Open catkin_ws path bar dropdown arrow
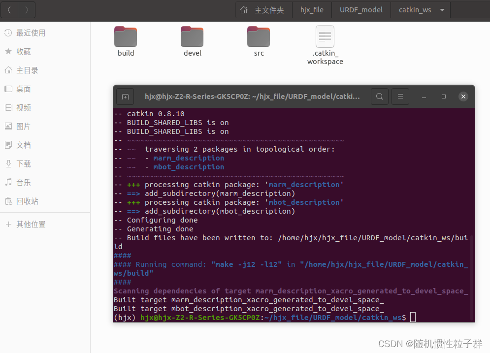Screen dimensions: 490x353 [x=442, y=10]
